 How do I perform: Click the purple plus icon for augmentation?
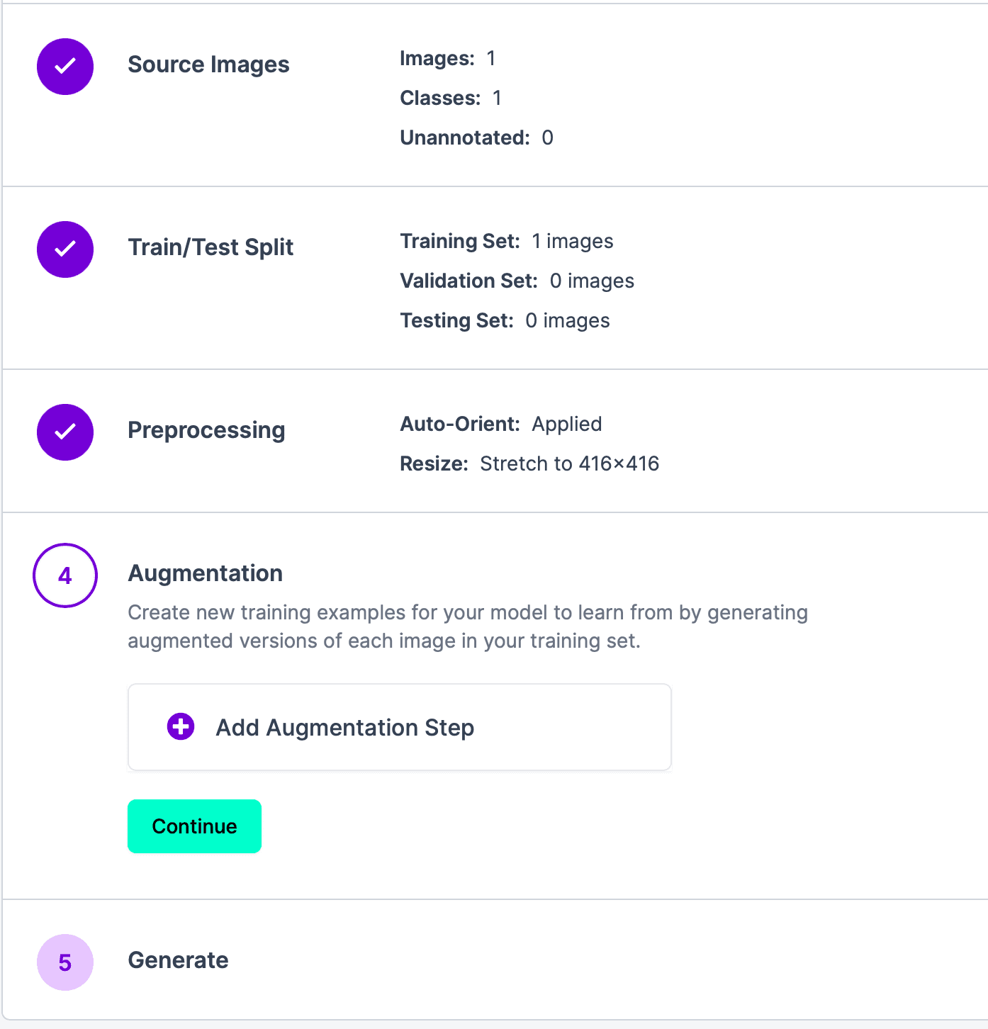click(181, 726)
